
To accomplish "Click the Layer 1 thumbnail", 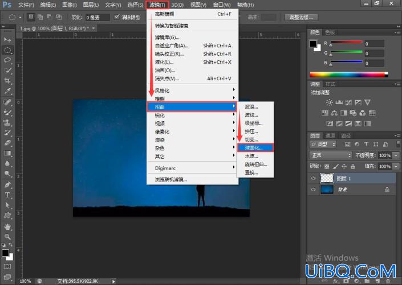I will click(x=327, y=178).
